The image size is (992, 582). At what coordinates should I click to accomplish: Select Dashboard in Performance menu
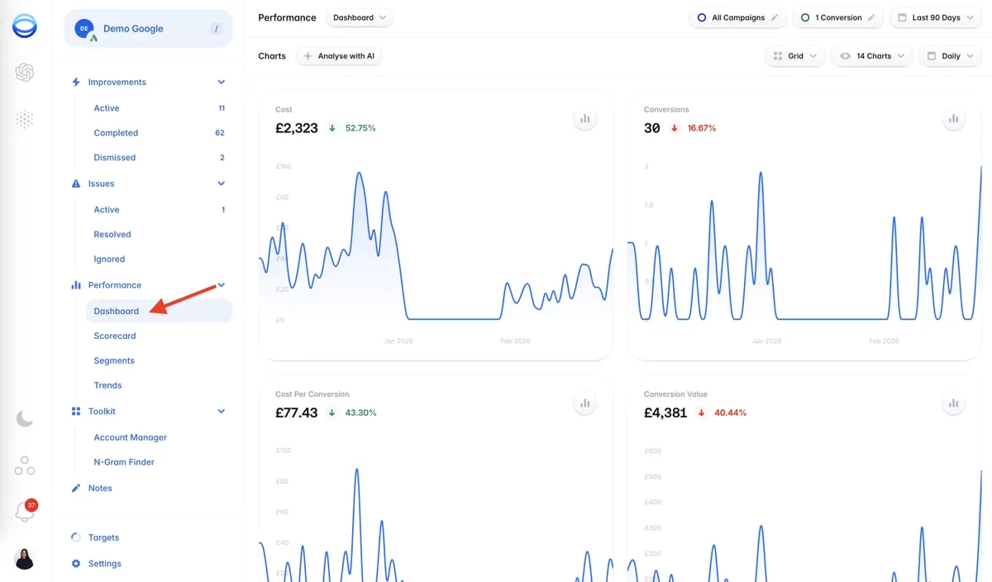click(159, 312)
